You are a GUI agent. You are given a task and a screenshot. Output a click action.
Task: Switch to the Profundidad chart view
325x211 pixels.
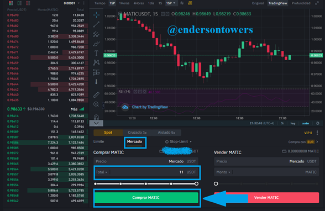coord(301,3)
